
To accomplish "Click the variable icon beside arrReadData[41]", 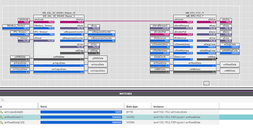I will [1, 117].
